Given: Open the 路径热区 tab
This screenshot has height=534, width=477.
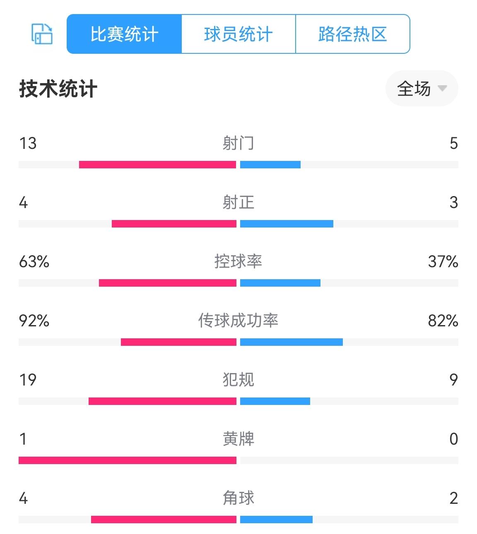Looking at the screenshot, I should (353, 34).
